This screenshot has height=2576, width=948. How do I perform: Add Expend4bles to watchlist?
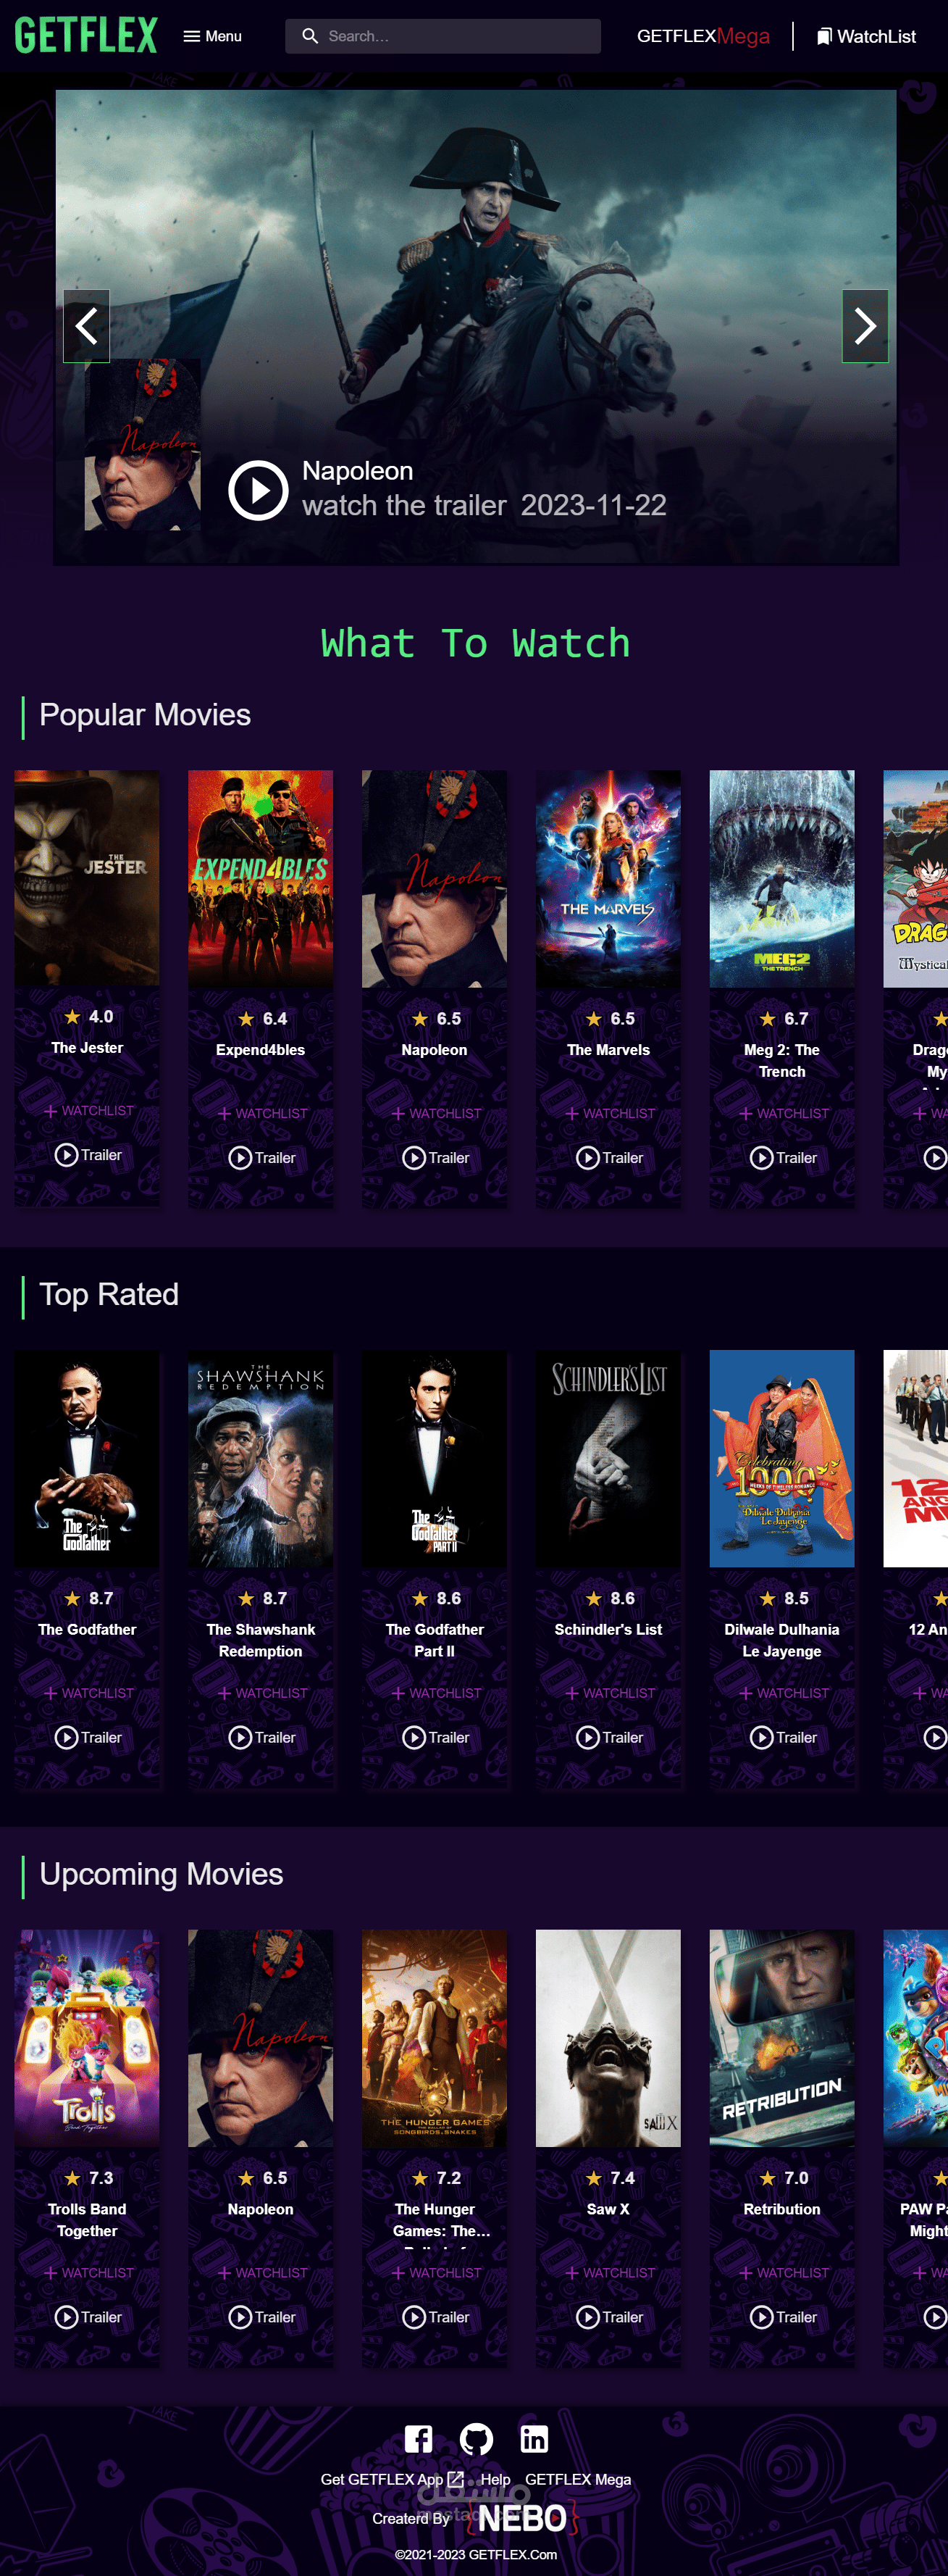[261, 1113]
